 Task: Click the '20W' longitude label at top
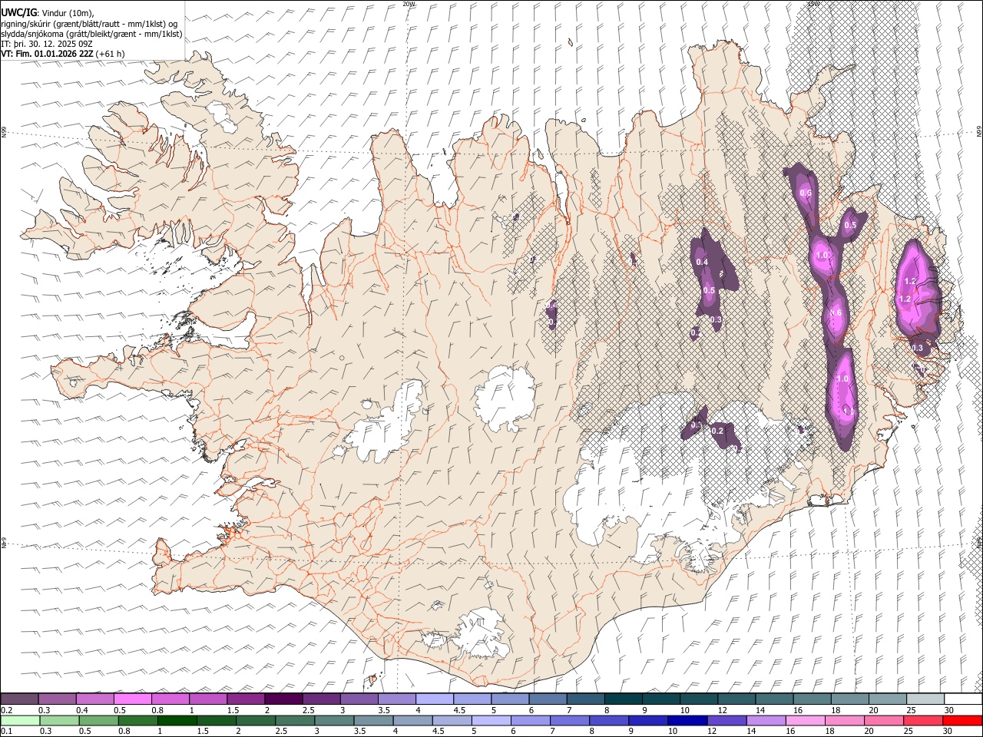[x=409, y=4]
